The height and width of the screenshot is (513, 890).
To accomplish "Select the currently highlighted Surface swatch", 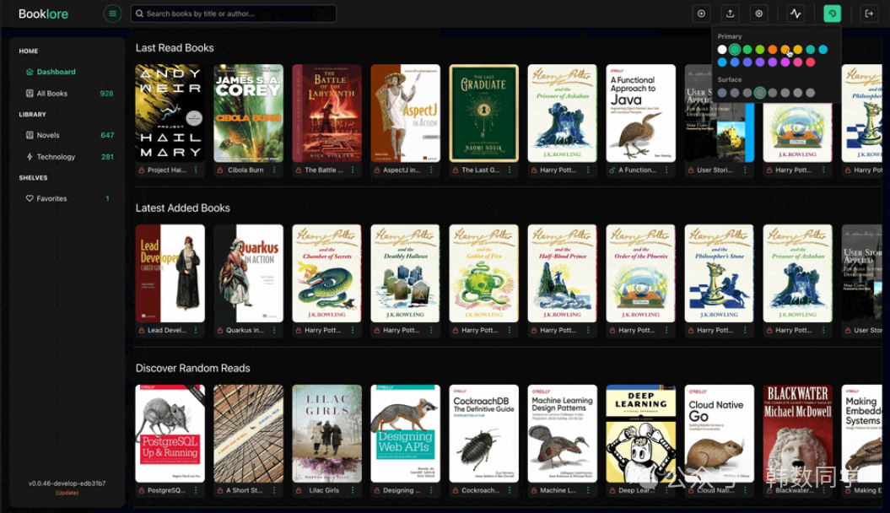I will click(x=760, y=93).
